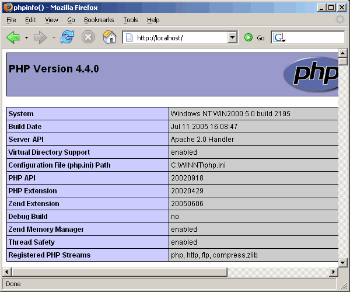Screen dimensions: 350x292
Task: Click the 'Server API' row label
Action: pyautogui.click(x=26, y=140)
